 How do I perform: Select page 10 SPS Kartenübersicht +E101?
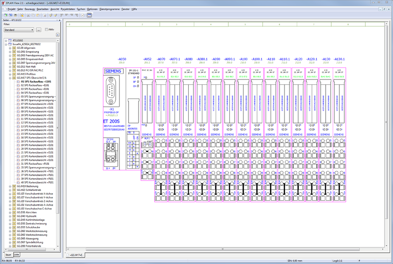[37, 115]
